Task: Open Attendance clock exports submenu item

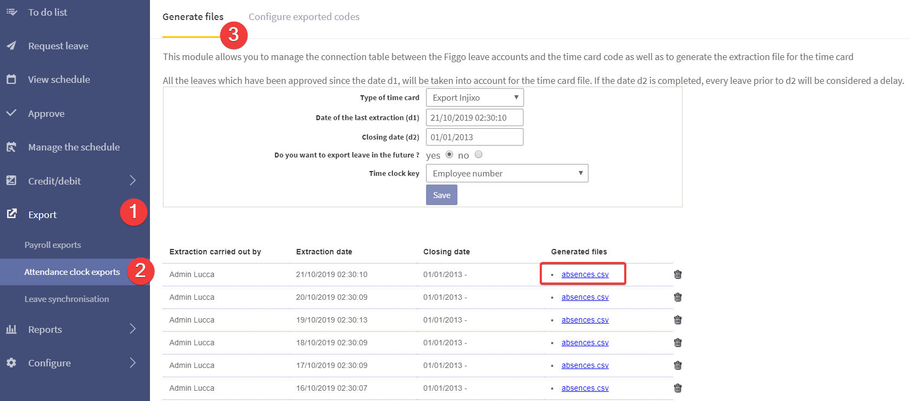Action: [x=72, y=272]
